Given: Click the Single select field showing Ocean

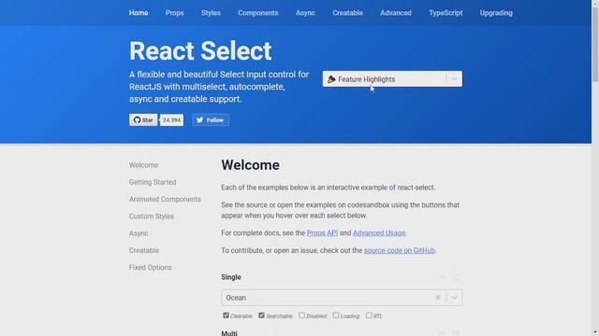Looking at the screenshot, I should [342, 298].
